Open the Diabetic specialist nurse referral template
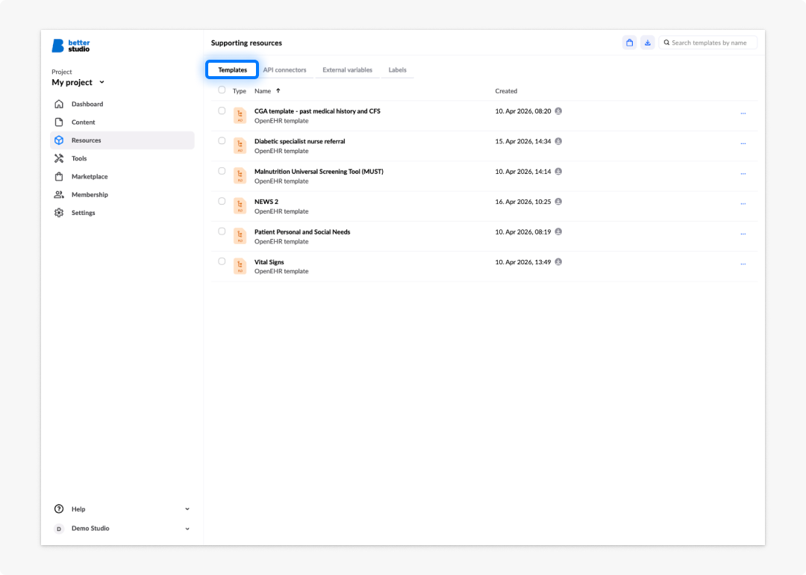This screenshot has width=806, height=575. tap(300, 141)
